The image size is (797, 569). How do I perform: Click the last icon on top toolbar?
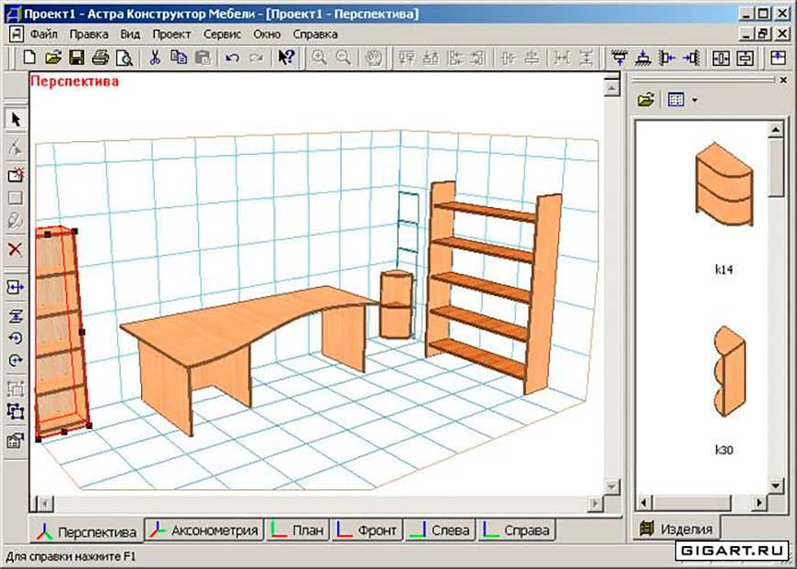778,58
